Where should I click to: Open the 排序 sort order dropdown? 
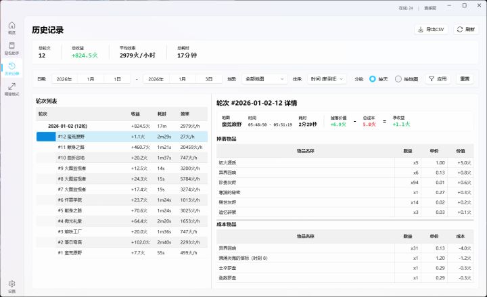[328, 79]
